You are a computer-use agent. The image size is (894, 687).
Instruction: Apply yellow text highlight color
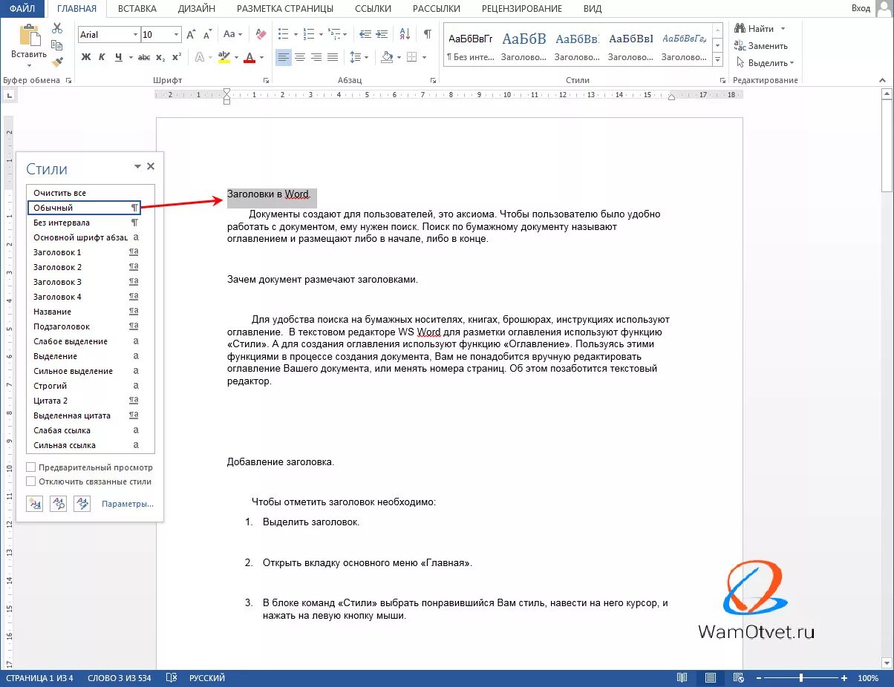[x=224, y=57]
